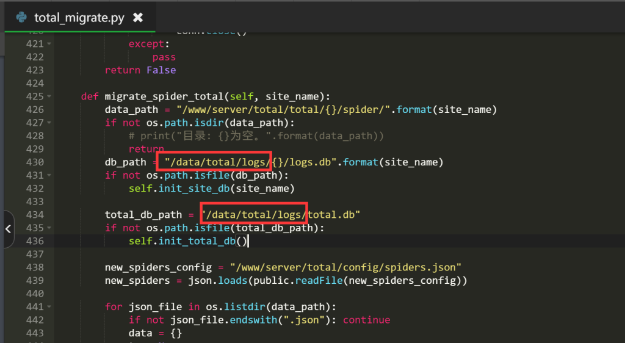
Task: Click line number 430 in the gutter
Action: [35, 162]
